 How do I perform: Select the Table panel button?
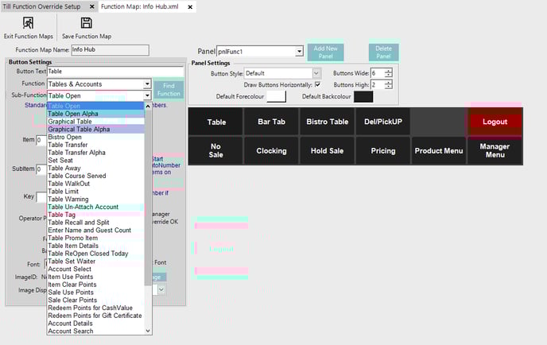tap(216, 122)
